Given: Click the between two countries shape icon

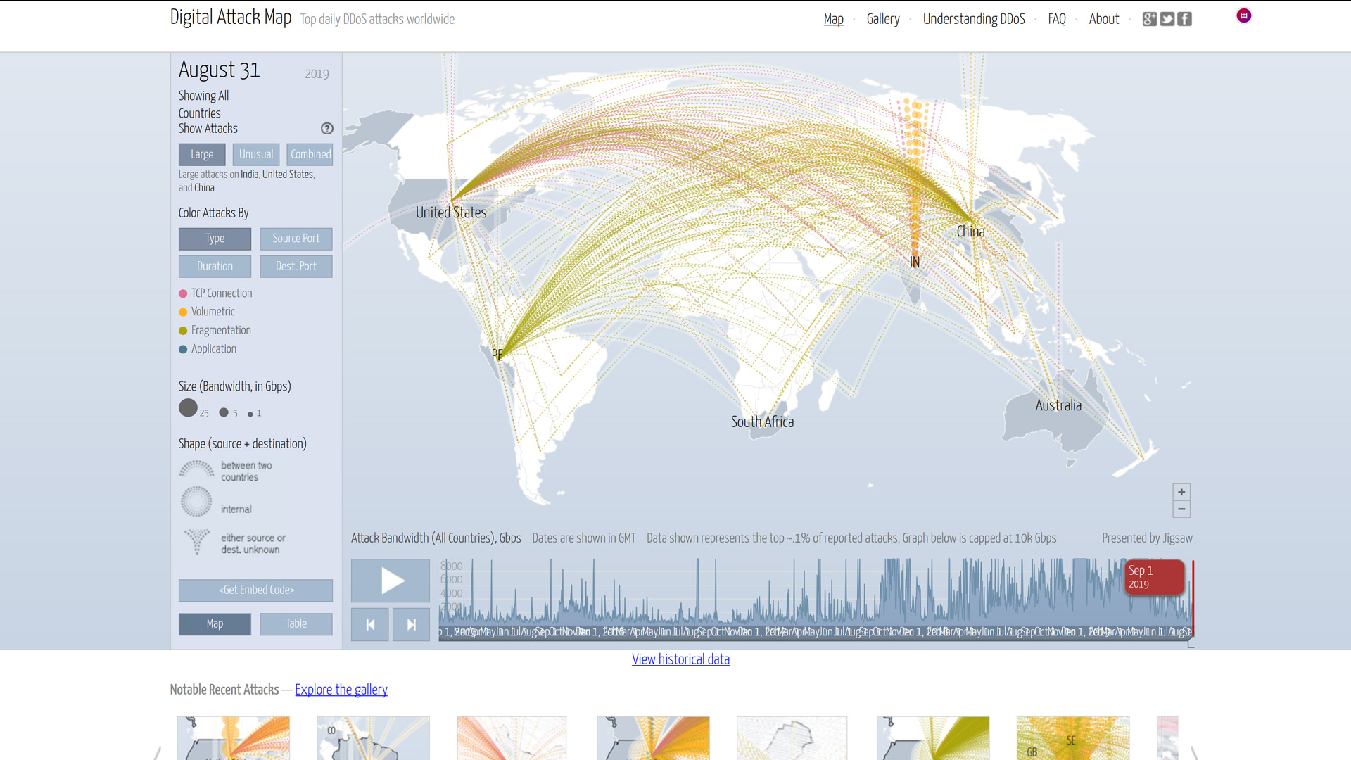Looking at the screenshot, I should [196, 469].
